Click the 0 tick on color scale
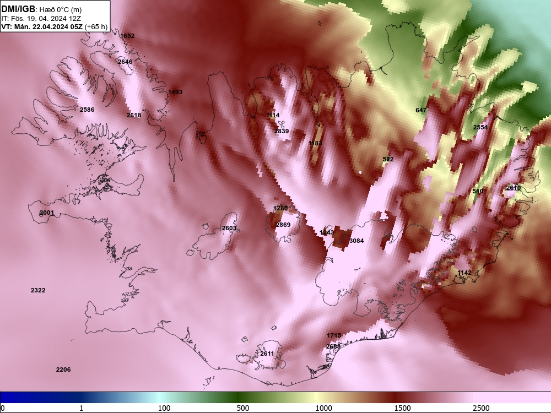551x413 pixels. (3, 408)
